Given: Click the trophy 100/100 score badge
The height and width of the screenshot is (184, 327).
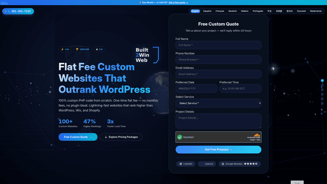Looking at the screenshot, I should (82, 50).
